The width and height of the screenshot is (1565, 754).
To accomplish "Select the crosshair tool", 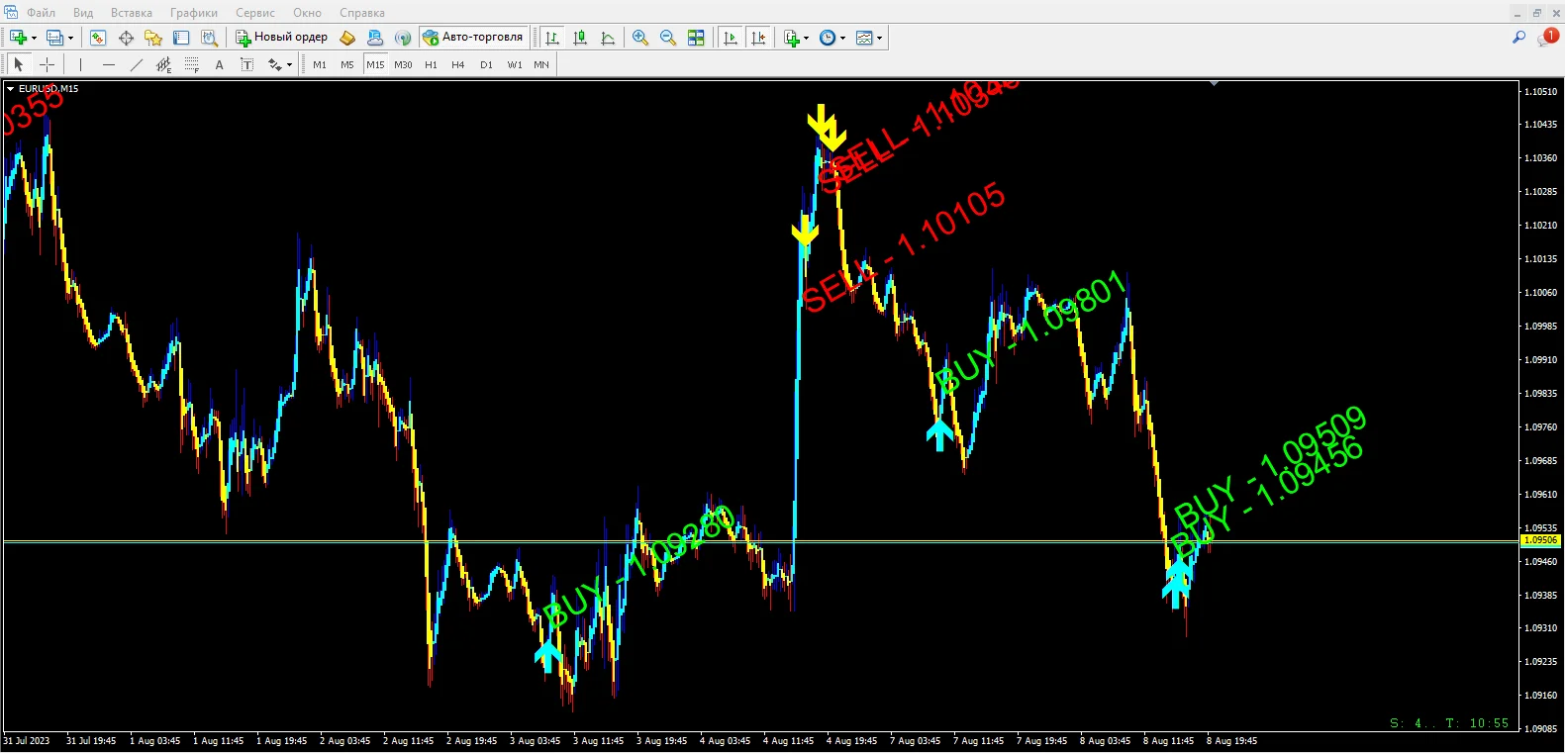I will 47,64.
